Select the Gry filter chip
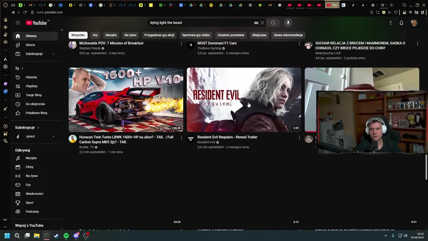 tap(95, 35)
